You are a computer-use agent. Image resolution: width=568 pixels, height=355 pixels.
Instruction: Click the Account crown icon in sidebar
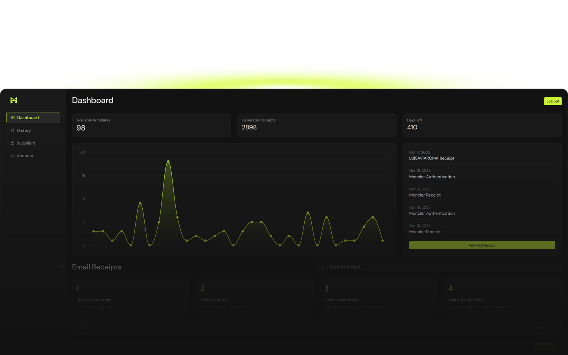(x=13, y=156)
